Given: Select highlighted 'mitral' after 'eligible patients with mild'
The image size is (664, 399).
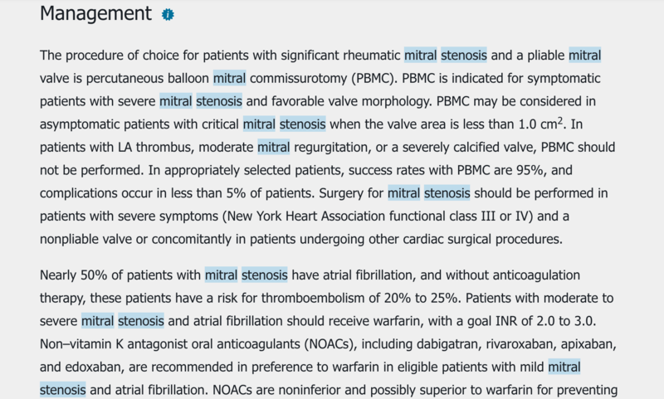Looking at the screenshot, I should point(564,365).
